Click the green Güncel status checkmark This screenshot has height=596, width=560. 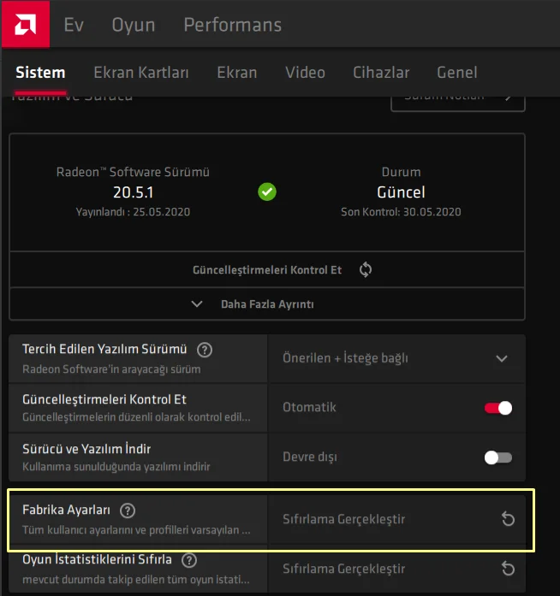pos(267,192)
